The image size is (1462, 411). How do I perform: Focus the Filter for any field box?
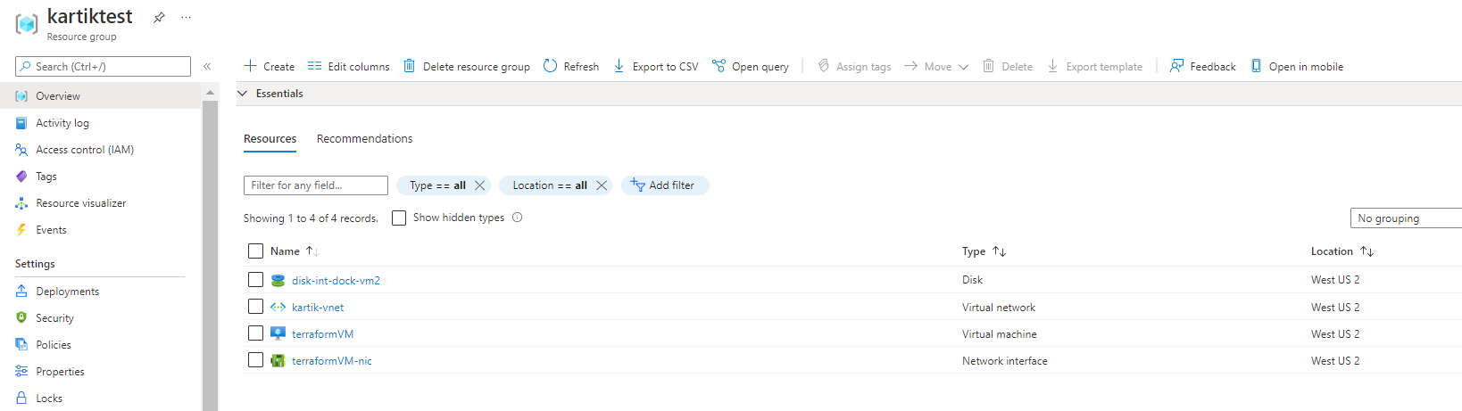[316, 185]
